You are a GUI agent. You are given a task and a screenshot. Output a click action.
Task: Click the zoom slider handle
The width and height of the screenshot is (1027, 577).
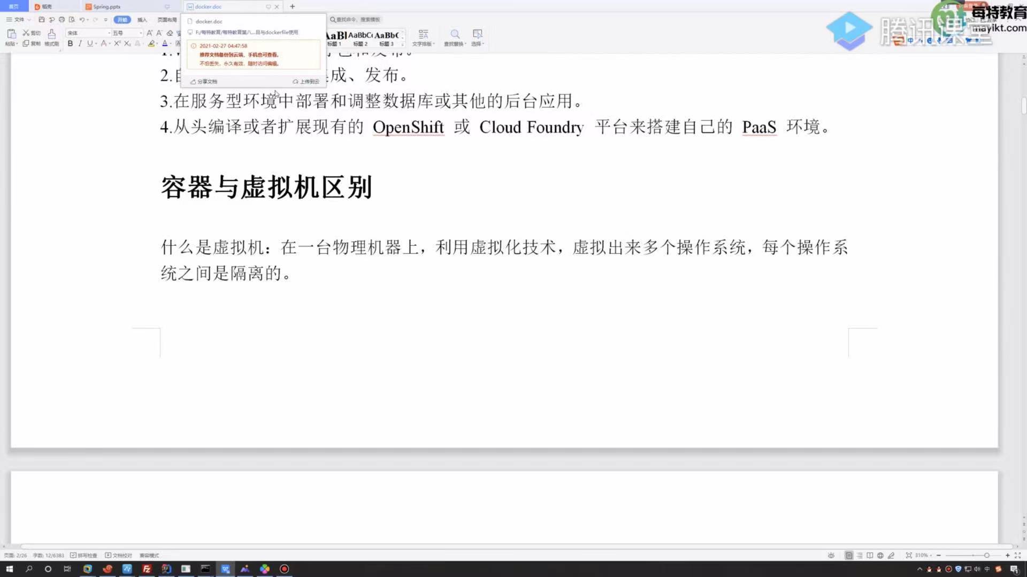tap(987, 556)
